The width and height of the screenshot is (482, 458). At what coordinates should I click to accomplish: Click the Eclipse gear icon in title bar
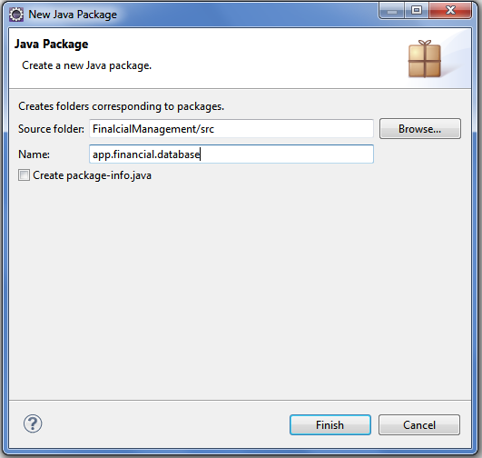click(x=16, y=15)
